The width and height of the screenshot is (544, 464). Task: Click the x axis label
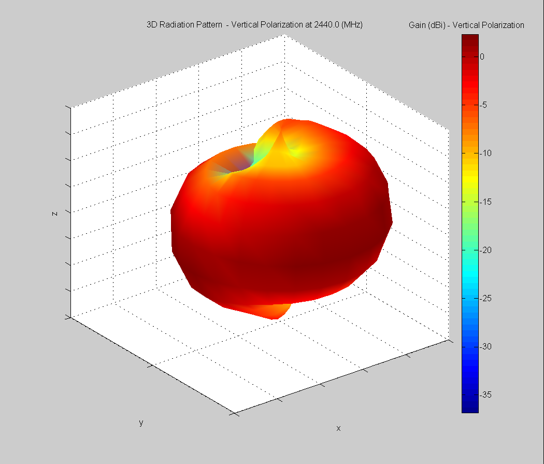coord(338,428)
